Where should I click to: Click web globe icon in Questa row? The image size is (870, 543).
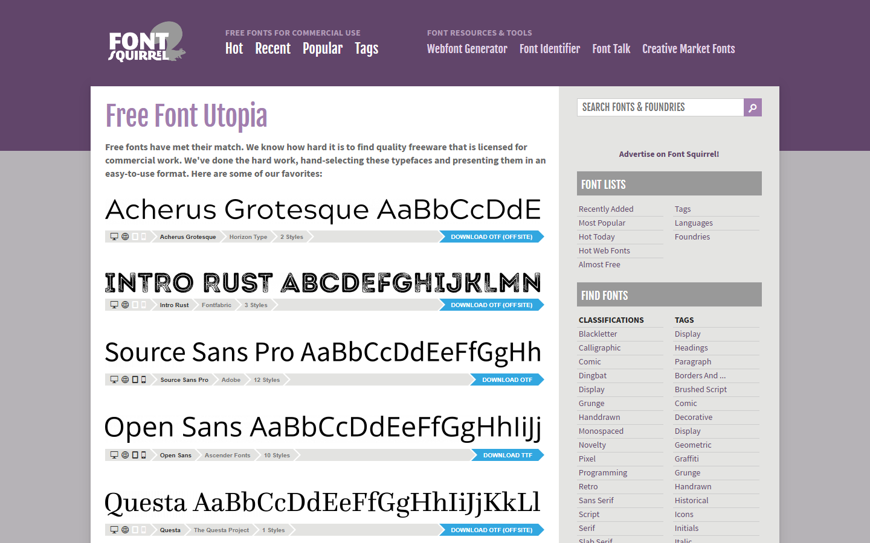[x=125, y=530]
